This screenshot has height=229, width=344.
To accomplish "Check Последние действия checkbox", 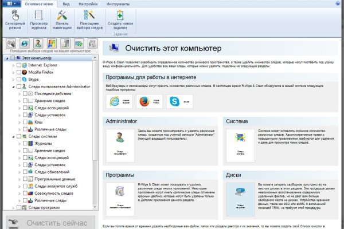I will click(x=25, y=93).
